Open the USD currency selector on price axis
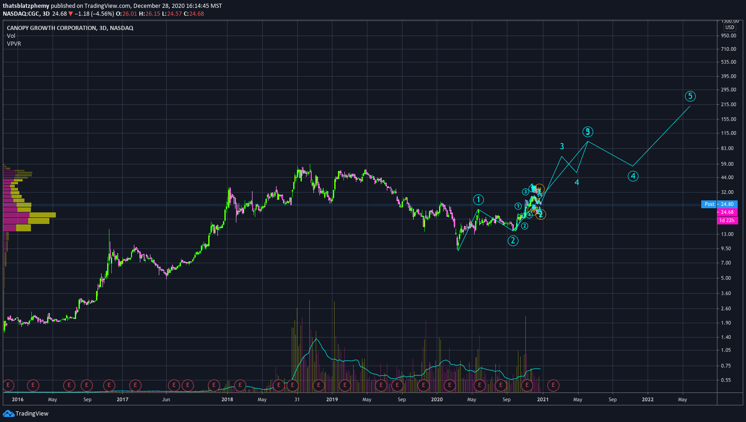Viewport: 746px width, 422px height. pyautogui.click(x=729, y=27)
